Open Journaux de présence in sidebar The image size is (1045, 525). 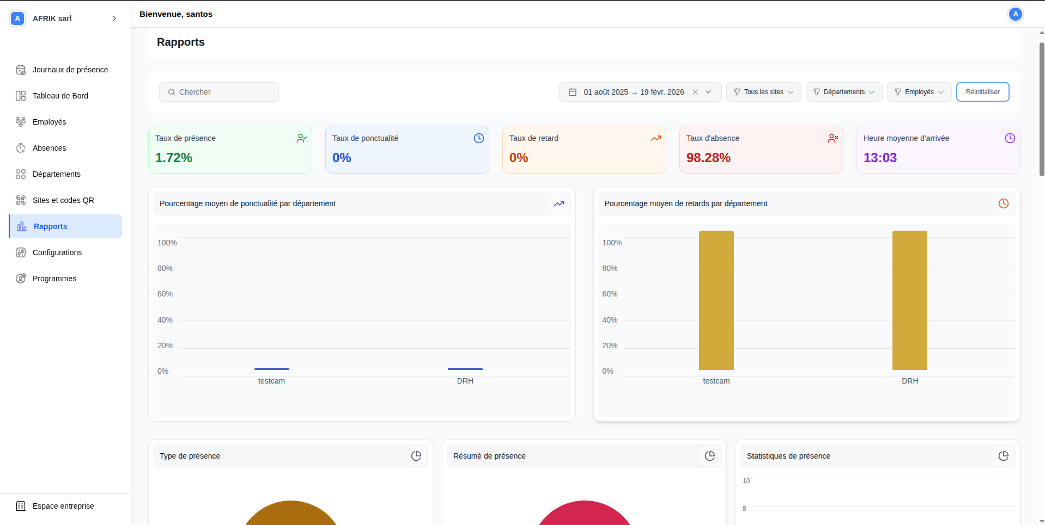tap(70, 70)
